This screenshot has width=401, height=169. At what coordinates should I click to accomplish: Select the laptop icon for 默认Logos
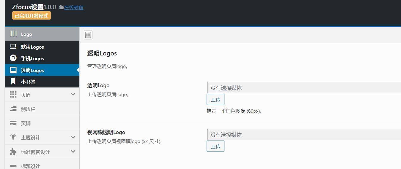click(13, 47)
